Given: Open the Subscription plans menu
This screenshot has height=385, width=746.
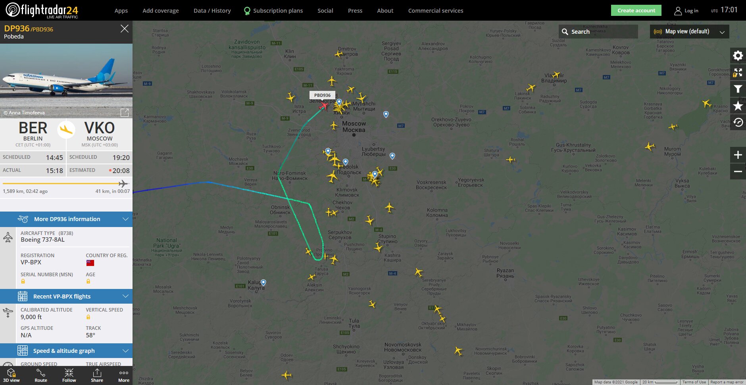Looking at the screenshot, I should [x=273, y=11].
